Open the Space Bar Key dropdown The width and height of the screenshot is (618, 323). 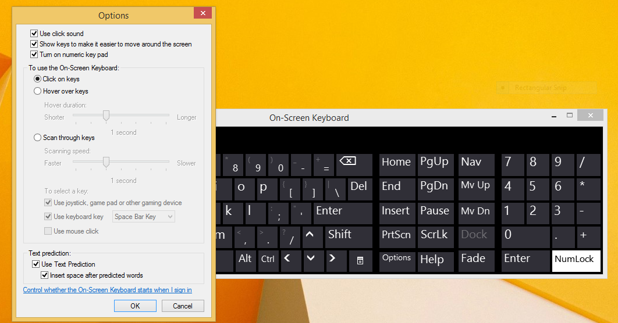click(143, 217)
